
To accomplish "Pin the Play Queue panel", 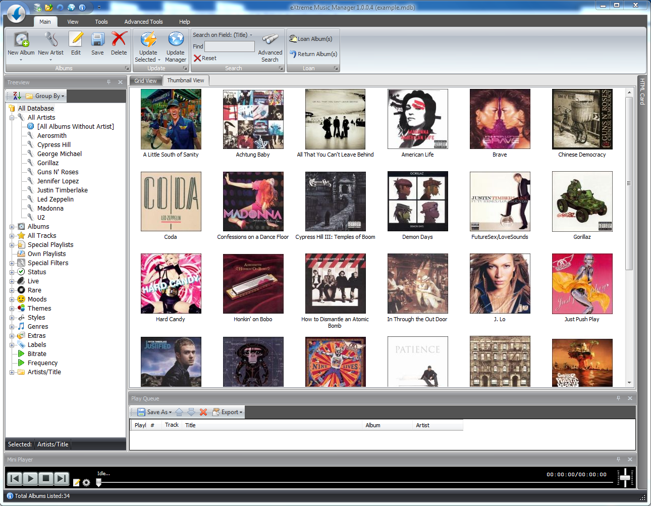I will [x=618, y=398].
